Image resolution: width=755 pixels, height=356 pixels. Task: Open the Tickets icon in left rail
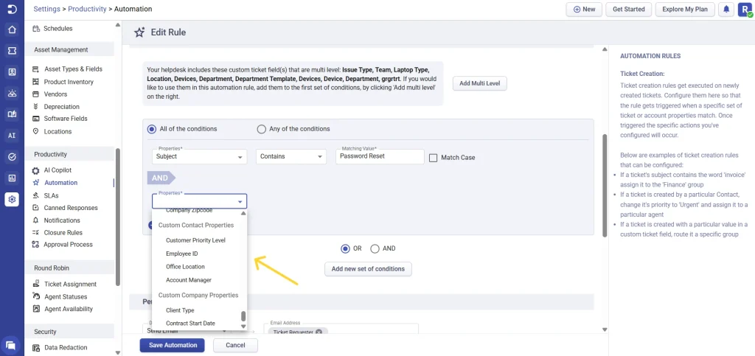(x=12, y=51)
